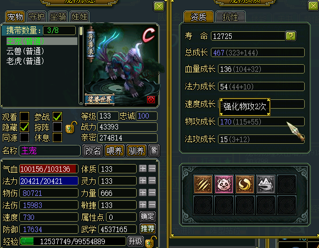
Task: Click the padlock icon beside 升级
Action: (151, 242)
